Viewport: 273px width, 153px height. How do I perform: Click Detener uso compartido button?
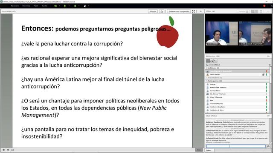pos(179,11)
